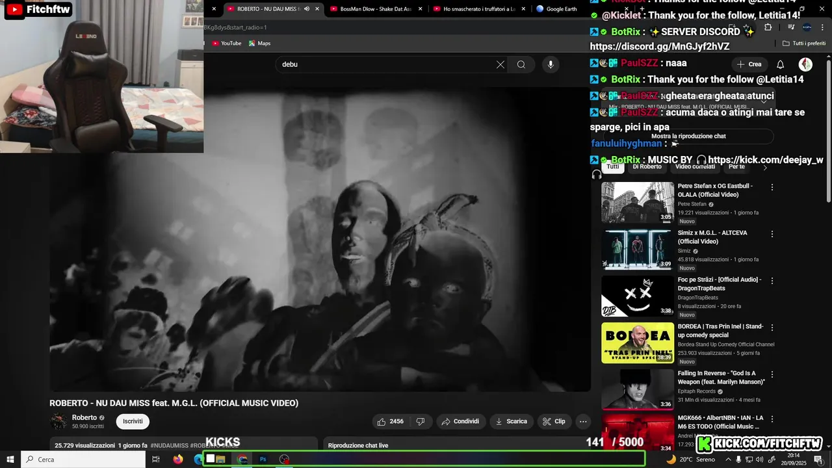This screenshot has width=832, height=468.
Task: Open options for Simiz ALTCEVA video
Action: [772, 234]
